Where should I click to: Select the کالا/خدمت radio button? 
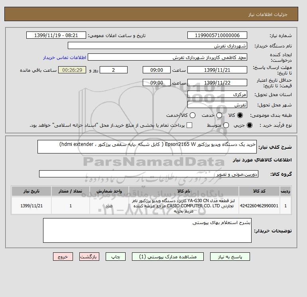(193, 115)
